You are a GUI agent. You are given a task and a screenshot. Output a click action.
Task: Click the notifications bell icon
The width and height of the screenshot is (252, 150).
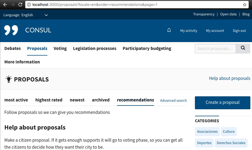[169, 30]
